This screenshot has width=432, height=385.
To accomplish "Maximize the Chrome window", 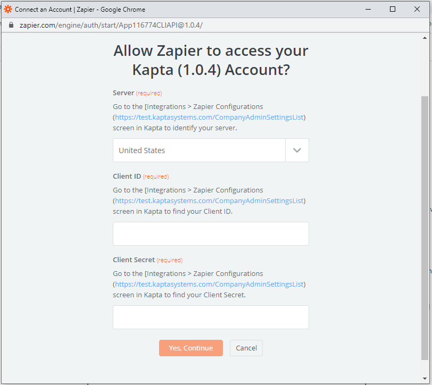I will 393,9.
